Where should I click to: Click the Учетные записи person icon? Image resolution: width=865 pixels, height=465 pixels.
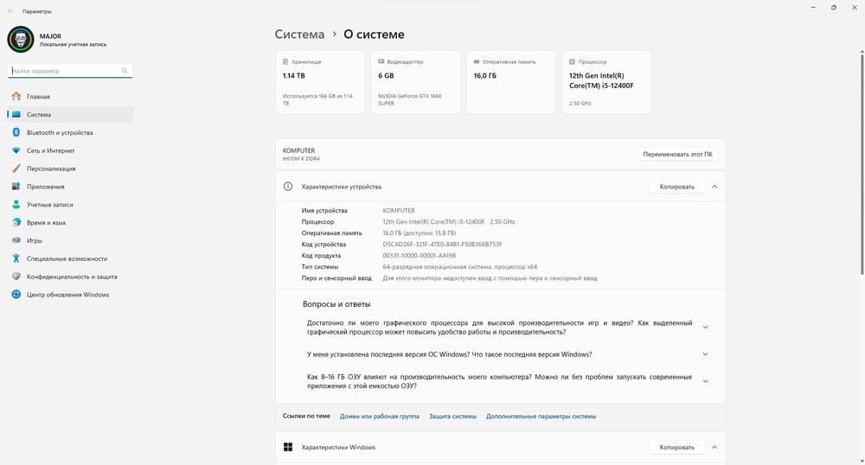tap(16, 205)
